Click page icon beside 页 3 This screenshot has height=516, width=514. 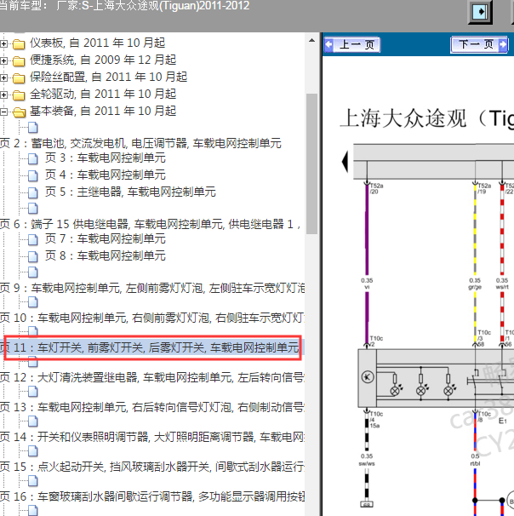pyautogui.click(x=33, y=158)
